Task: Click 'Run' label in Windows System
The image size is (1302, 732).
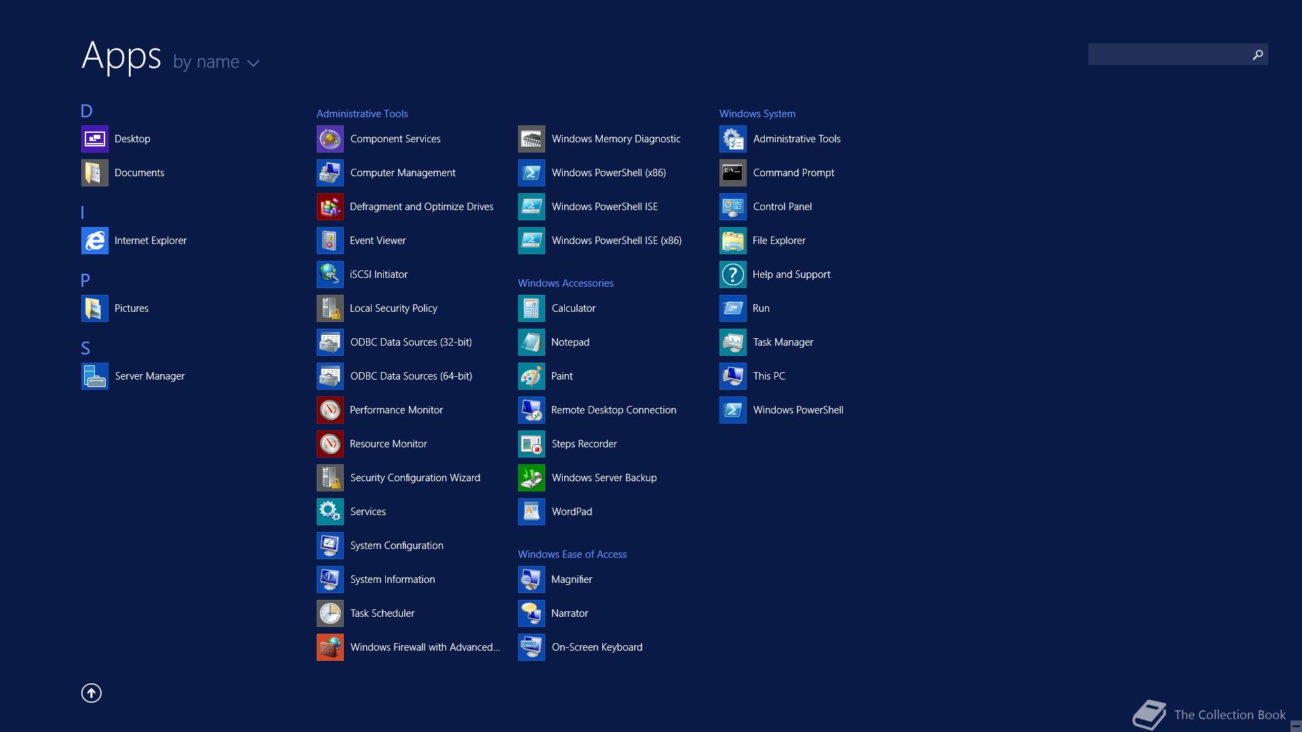Action: point(761,308)
